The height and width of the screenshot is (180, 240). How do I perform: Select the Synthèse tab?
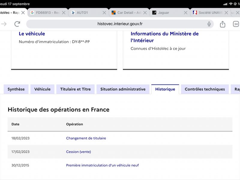click(x=16, y=89)
